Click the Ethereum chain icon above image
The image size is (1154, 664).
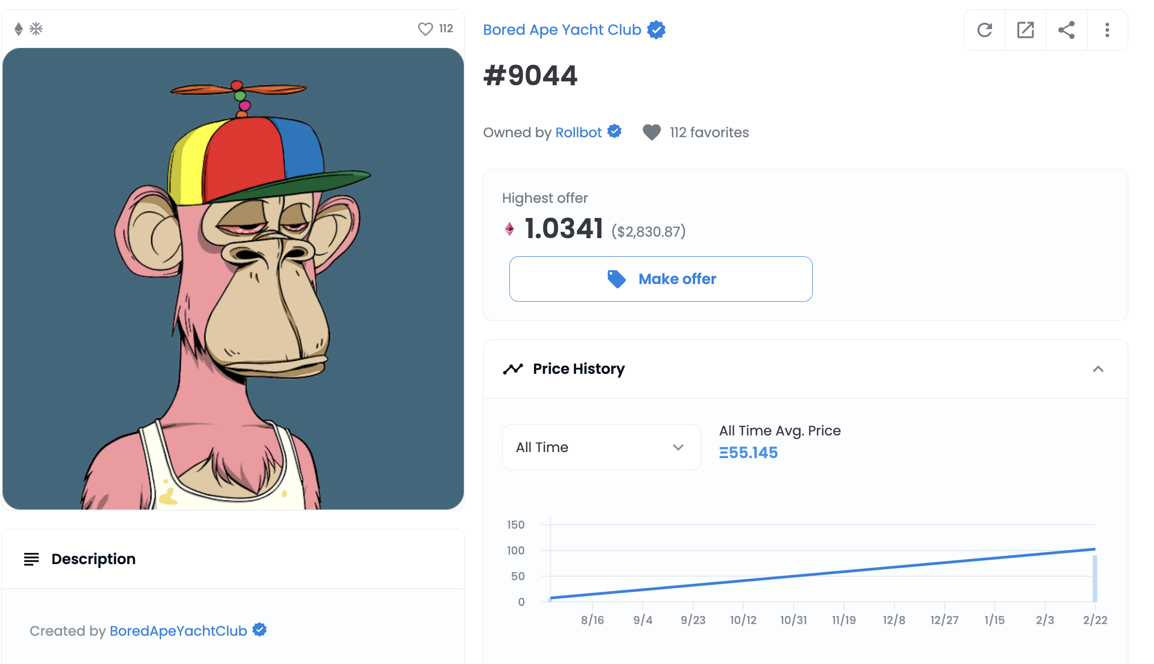[x=19, y=29]
